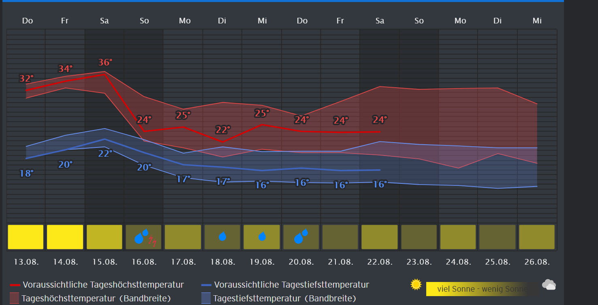Viewport: 598px width, 305px height.
Task: Click the red 25° label in the 19.08. column
Action: 262,113
